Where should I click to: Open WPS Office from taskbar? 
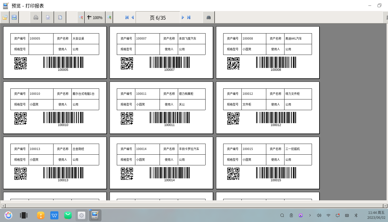pyautogui.click(x=54, y=215)
